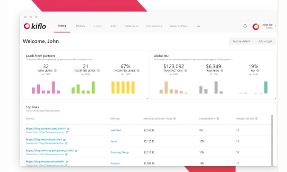Viewport: 287px width, 172px height.
Task: Open the notifications bell
Action: point(245,26)
